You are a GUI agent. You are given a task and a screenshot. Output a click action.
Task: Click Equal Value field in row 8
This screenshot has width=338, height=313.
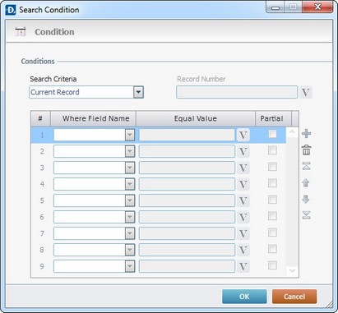(x=187, y=250)
